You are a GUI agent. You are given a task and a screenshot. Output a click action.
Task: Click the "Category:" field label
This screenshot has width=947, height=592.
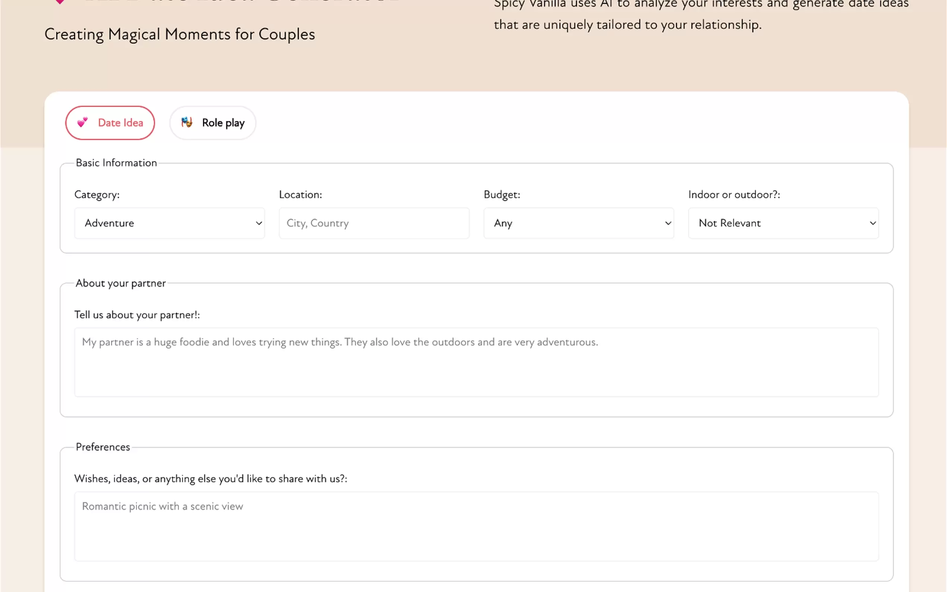coord(97,195)
